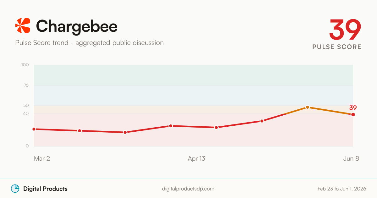Open the digitalproductsdp.com link
The height and width of the screenshot is (198, 377).
pos(188,189)
